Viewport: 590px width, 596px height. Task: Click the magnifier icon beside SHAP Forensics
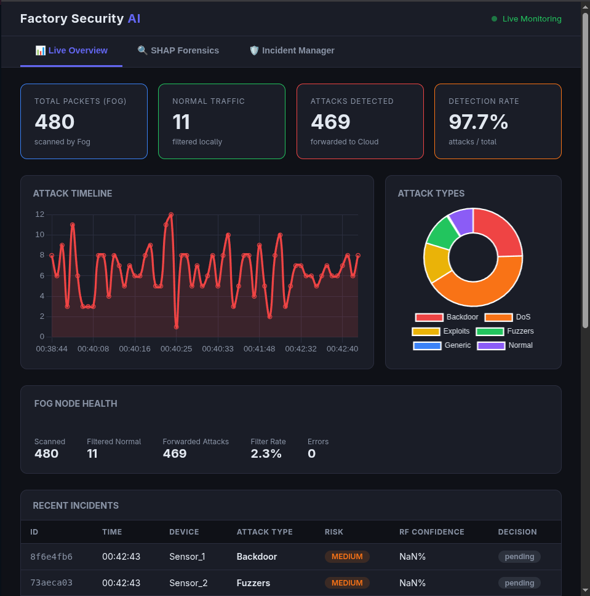(x=142, y=50)
